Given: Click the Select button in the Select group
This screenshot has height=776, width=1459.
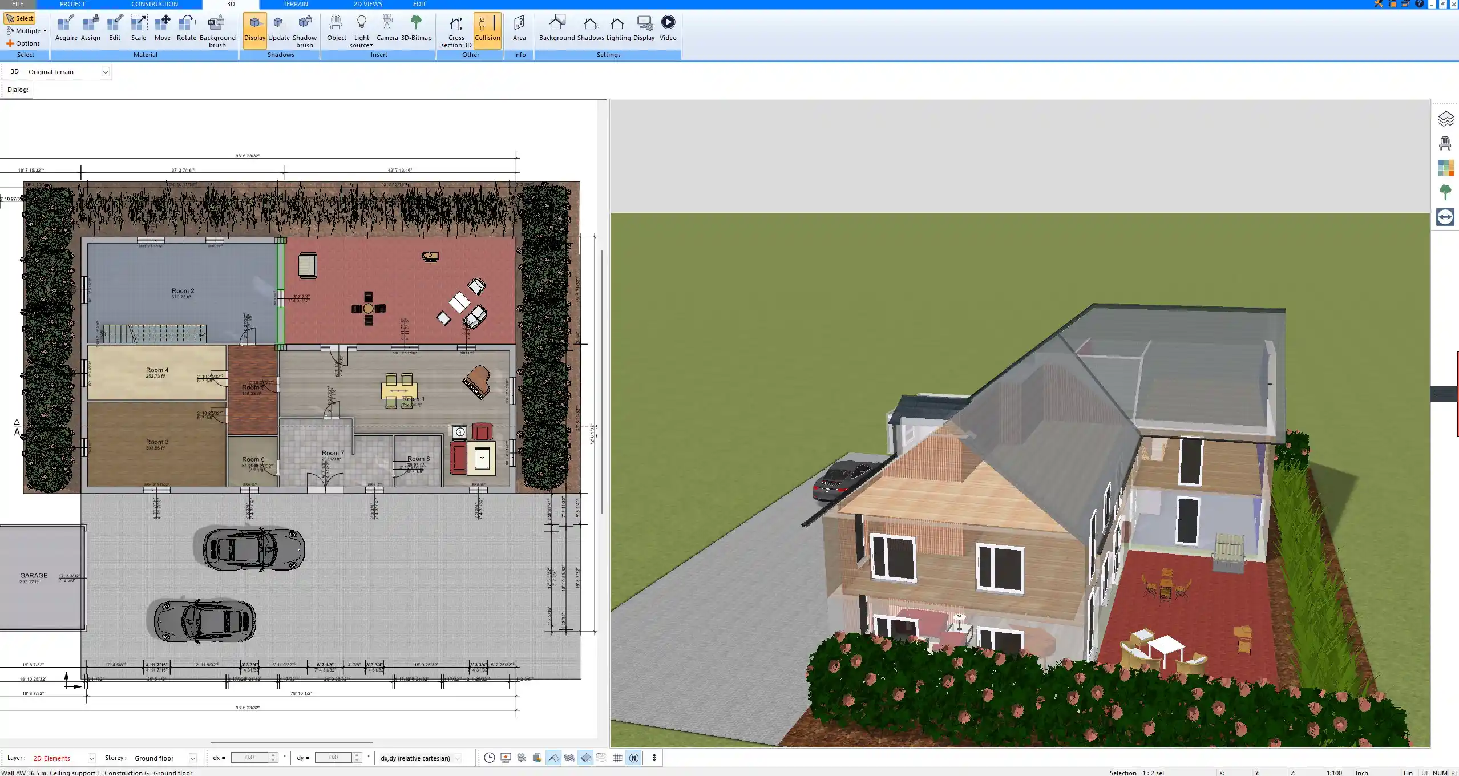Looking at the screenshot, I should point(19,18).
